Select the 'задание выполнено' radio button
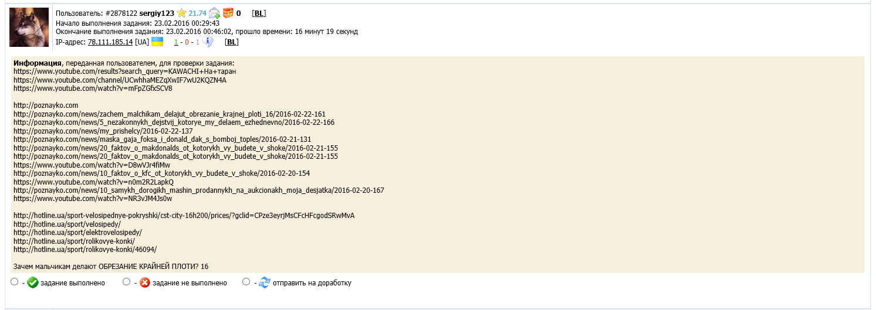The image size is (876, 310). coord(15,282)
